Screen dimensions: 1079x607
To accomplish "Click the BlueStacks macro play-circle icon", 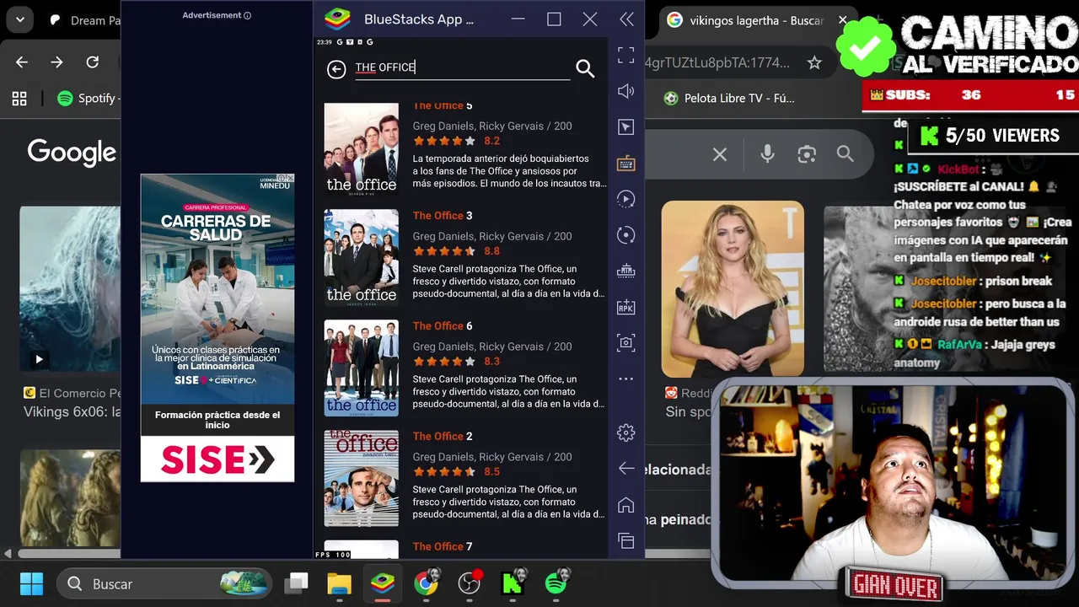I will [625, 199].
